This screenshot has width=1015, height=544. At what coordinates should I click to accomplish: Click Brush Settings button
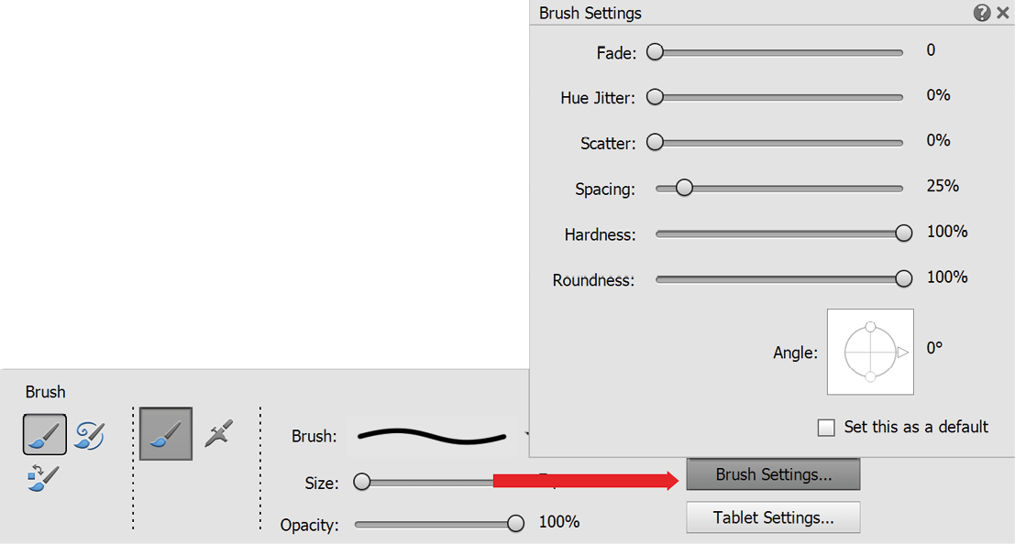click(x=774, y=474)
